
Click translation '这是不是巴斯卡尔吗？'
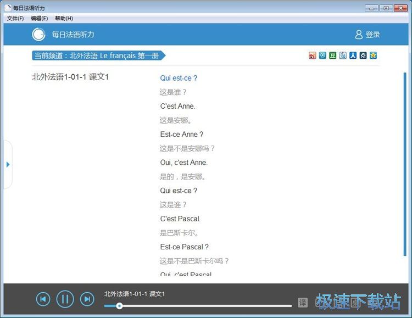click(194, 261)
